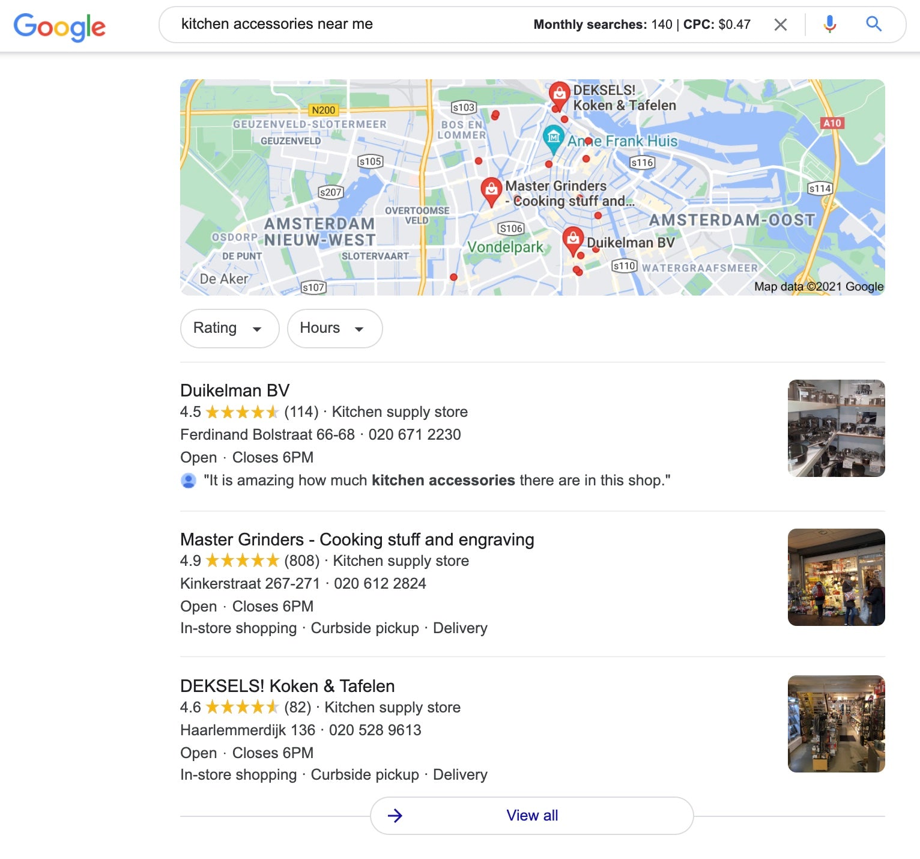Viewport: 920px width, 859px height.
Task: Click the Google logo
Action: (59, 27)
